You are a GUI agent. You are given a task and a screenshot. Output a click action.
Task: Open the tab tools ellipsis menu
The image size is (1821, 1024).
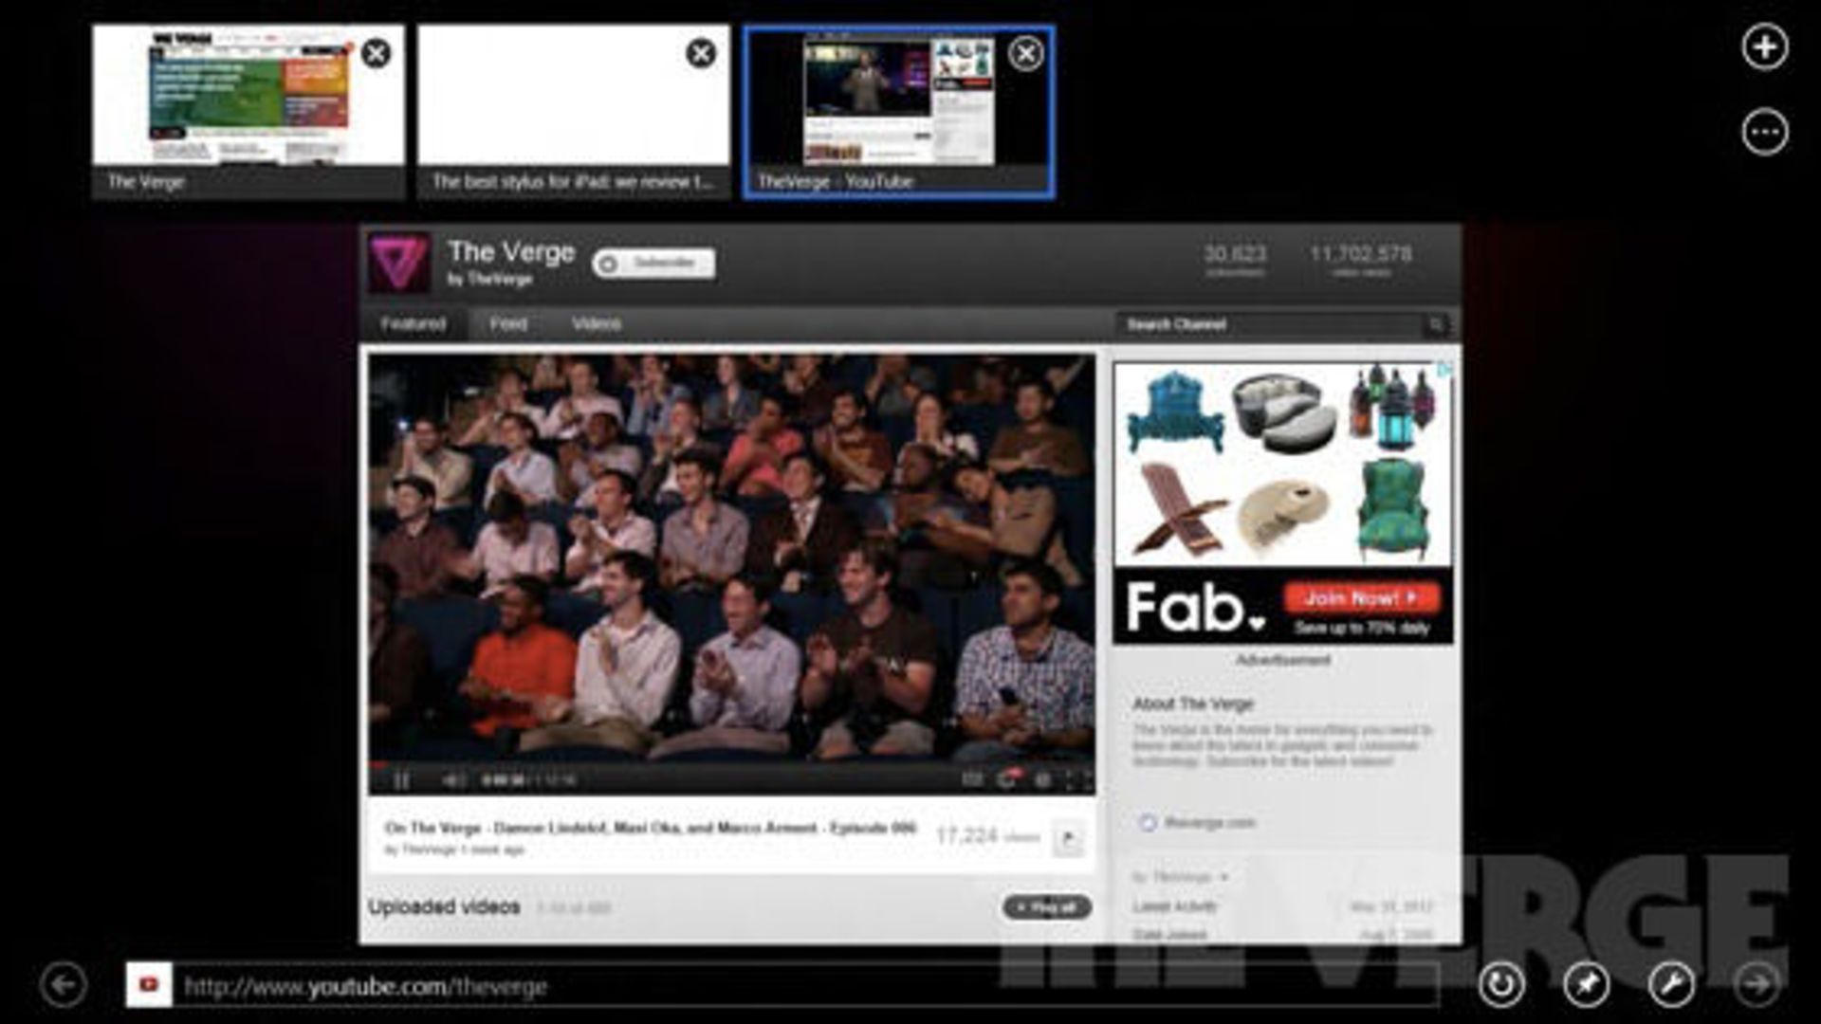pos(1764,132)
